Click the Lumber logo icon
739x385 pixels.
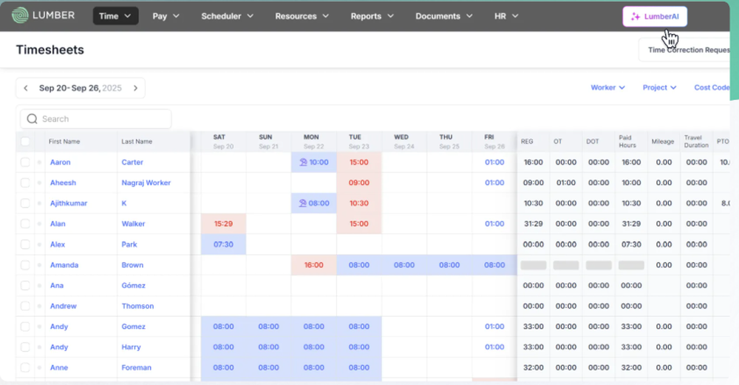[x=20, y=15]
